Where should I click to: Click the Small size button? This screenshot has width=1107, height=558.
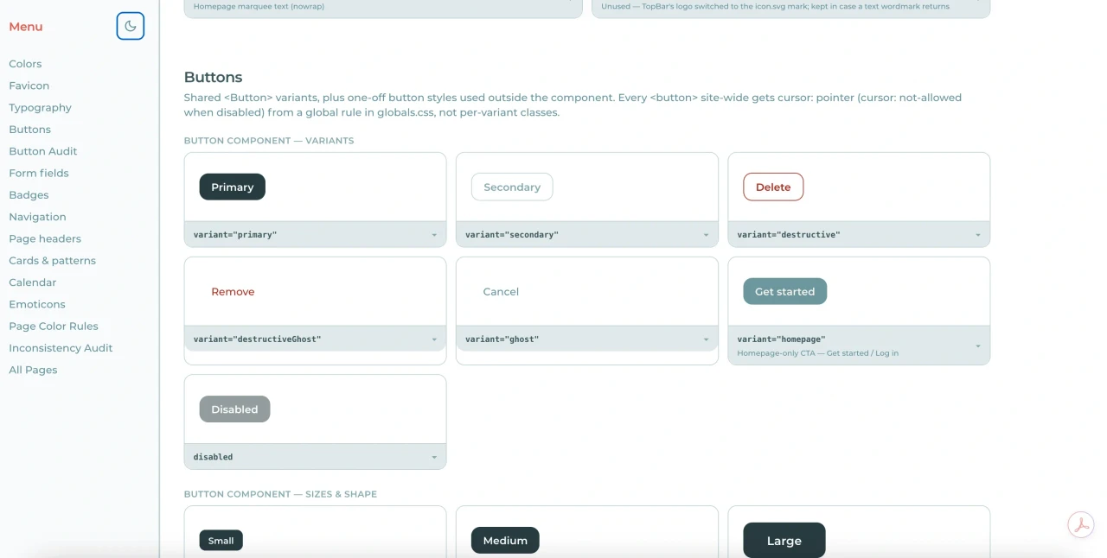click(221, 541)
